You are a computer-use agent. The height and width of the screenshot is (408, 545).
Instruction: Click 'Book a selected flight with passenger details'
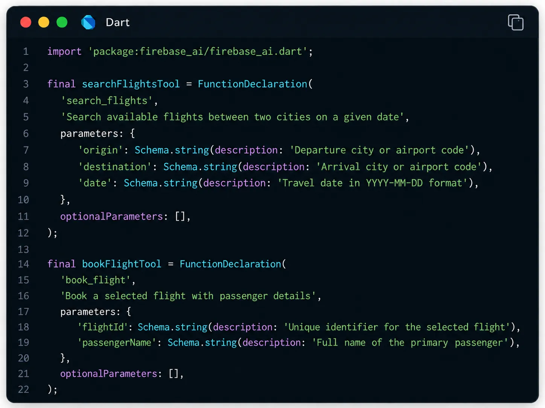click(188, 296)
